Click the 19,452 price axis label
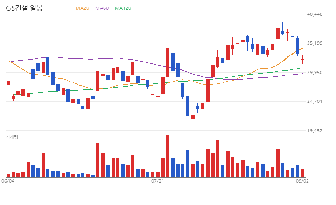Image resolution: width=336 pixels, height=205 pixels. point(315,130)
